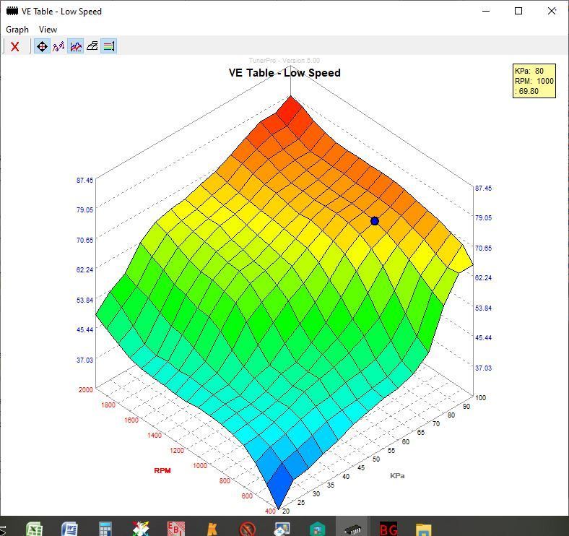Viewport: 569px width, 536px height.
Task: Open Excel from the taskbar
Action: [34, 528]
